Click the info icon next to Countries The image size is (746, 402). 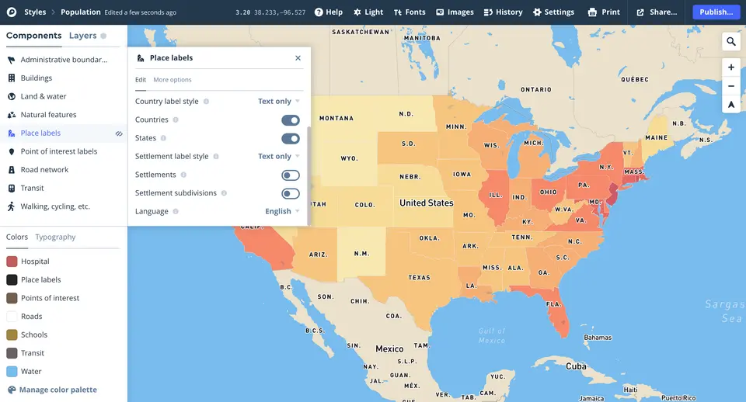tap(176, 120)
